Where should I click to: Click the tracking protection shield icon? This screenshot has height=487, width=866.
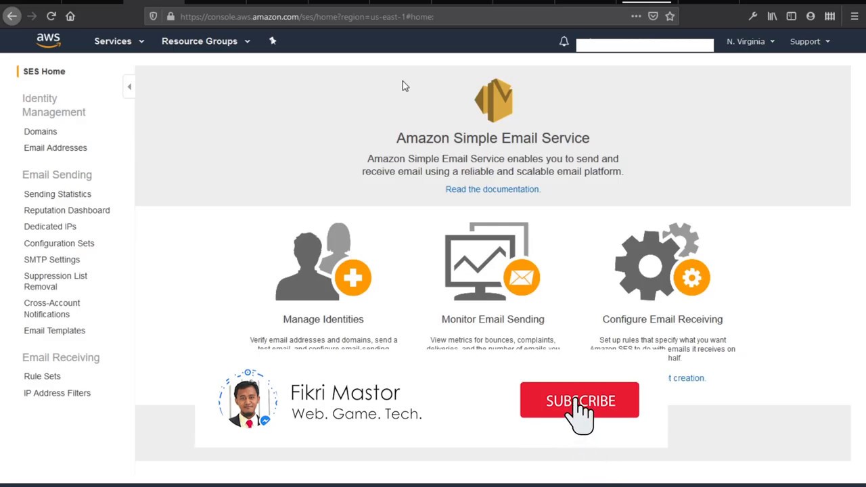pos(154,16)
